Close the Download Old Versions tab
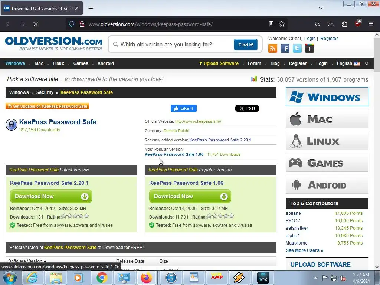The image size is (380, 285). point(77,8)
